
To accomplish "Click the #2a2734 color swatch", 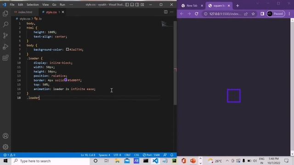I will pos(68,49).
